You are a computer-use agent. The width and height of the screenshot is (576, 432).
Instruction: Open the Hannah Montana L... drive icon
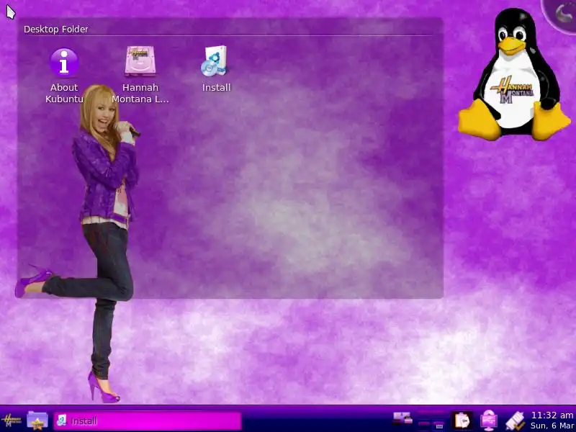point(140,61)
